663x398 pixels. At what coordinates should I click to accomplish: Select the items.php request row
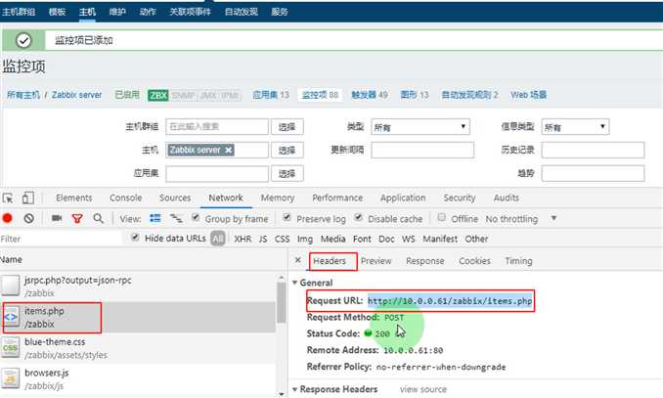click(x=138, y=317)
